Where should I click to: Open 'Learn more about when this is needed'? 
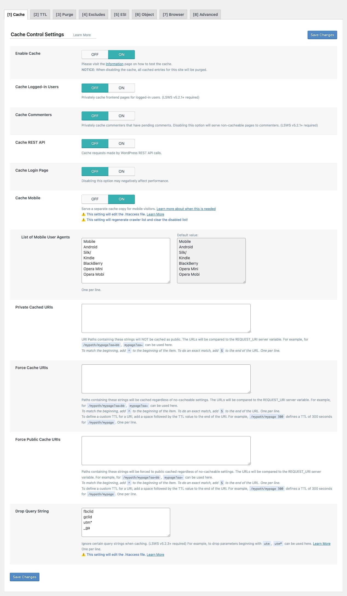(x=186, y=209)
